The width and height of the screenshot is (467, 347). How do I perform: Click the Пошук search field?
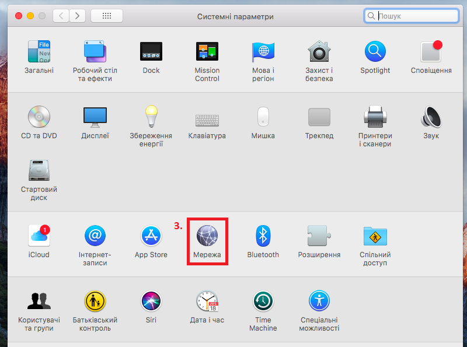(411, 16)
